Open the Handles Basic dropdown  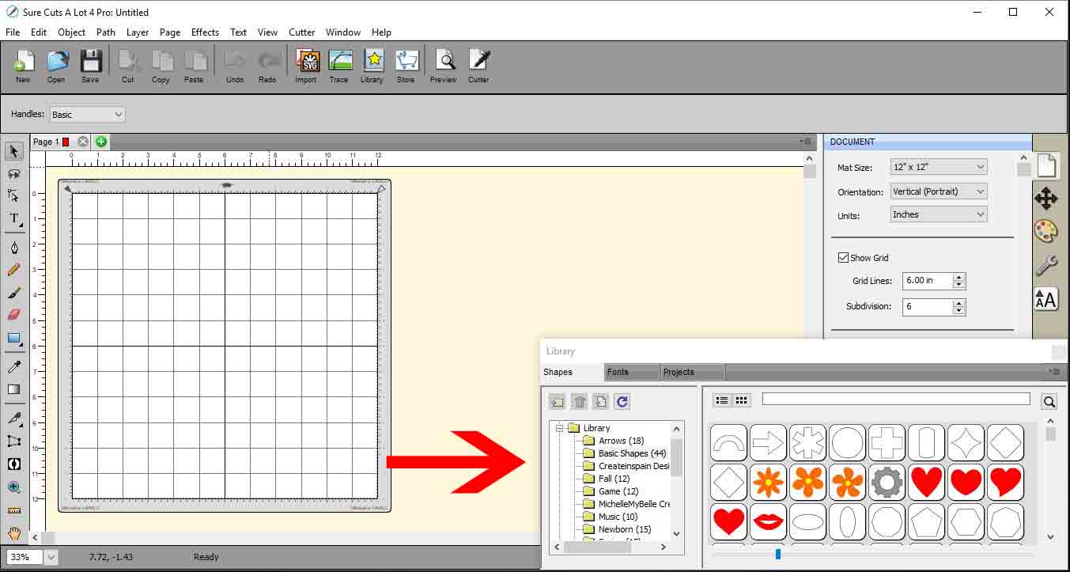[x=87, y=115]
